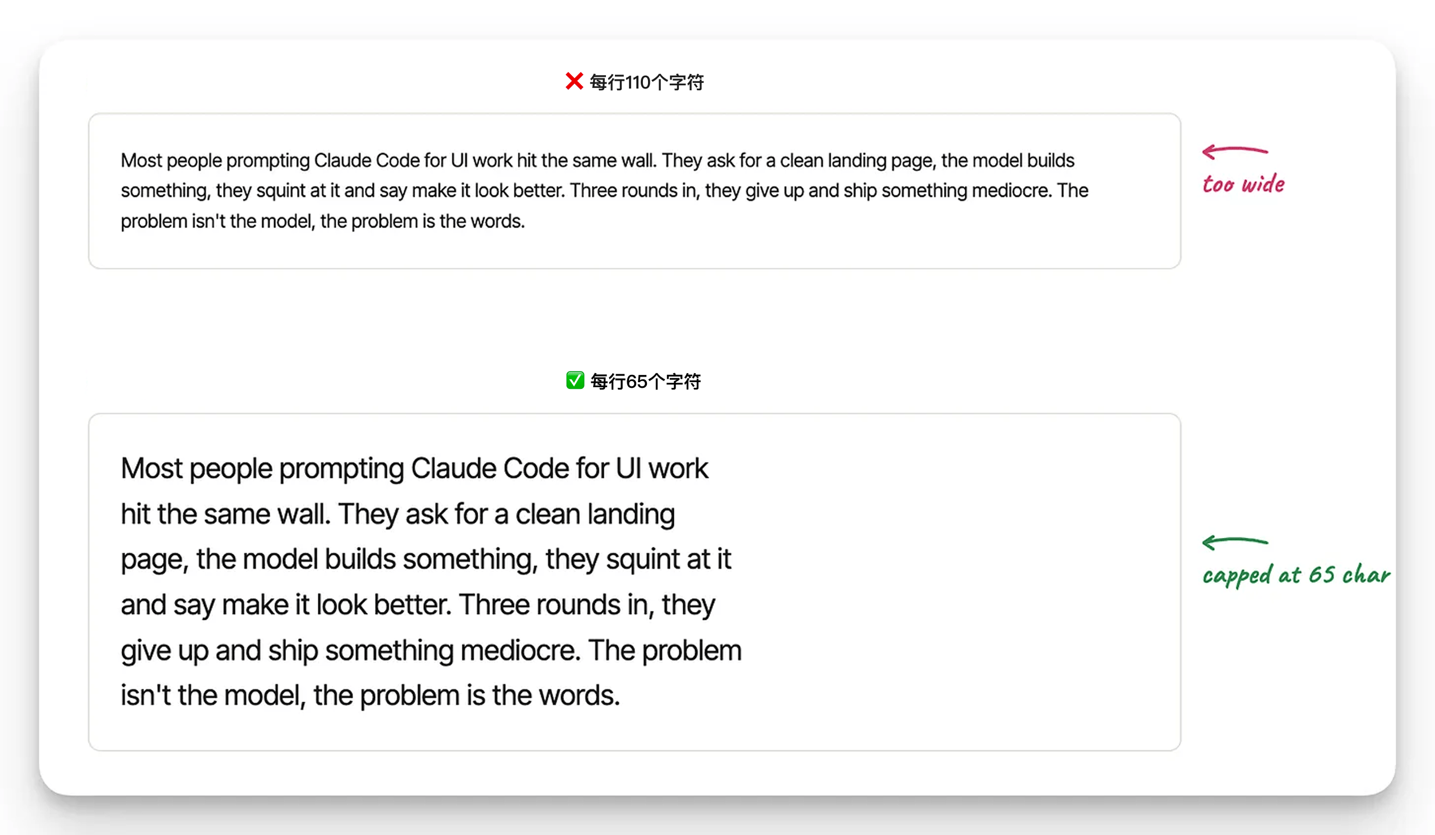Click 'problem isn't the model' small-text line
Screen dimensions: 1435x835
[322, 221]
